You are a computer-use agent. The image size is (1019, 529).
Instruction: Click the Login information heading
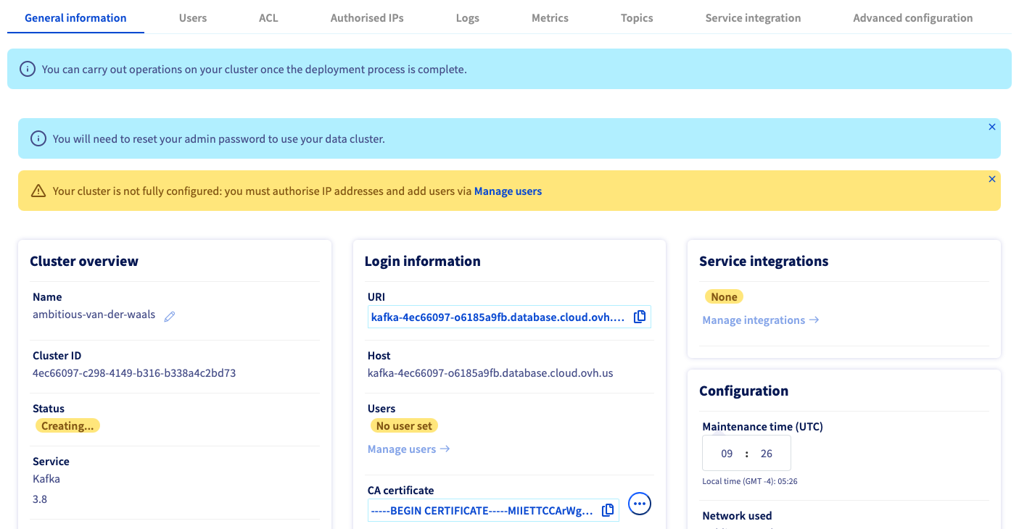pyautogui.click(x=423, y=261)
